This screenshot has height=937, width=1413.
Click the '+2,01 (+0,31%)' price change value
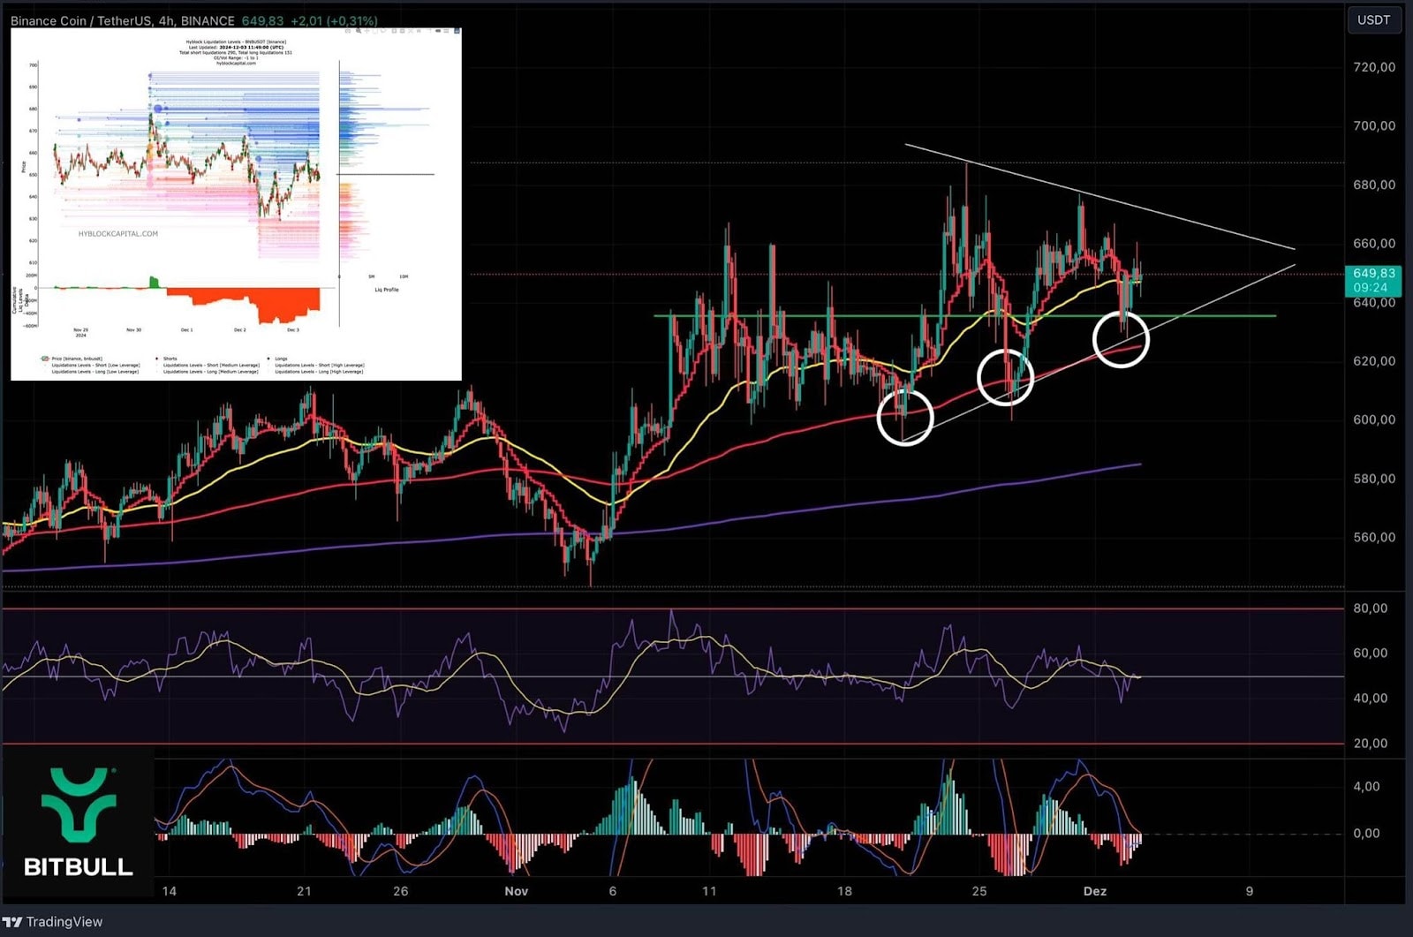click(334, 20)
